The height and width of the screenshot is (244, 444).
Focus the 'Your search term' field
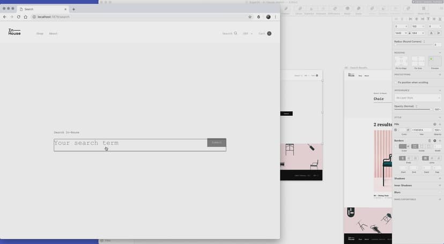[x=130, y=143]
